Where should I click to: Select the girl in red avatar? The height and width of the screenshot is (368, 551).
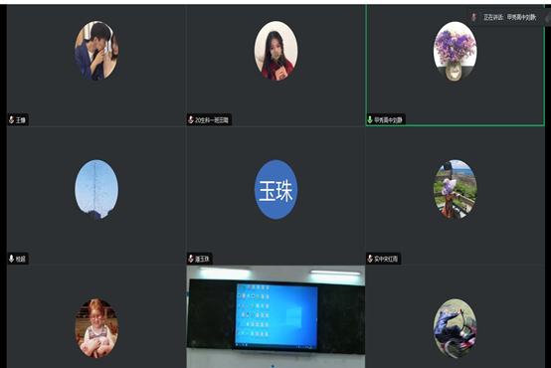tap(275, 51)
